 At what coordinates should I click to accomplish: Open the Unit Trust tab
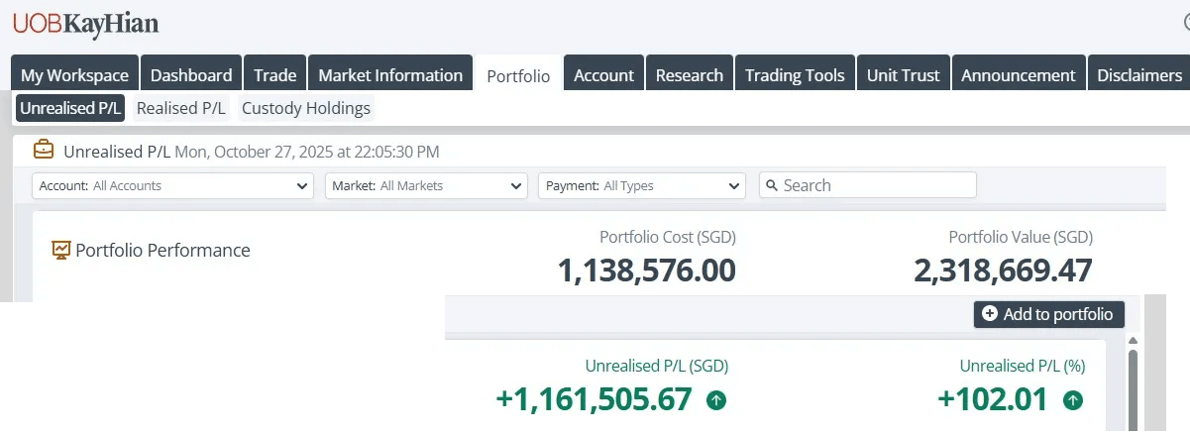[903, 75]
